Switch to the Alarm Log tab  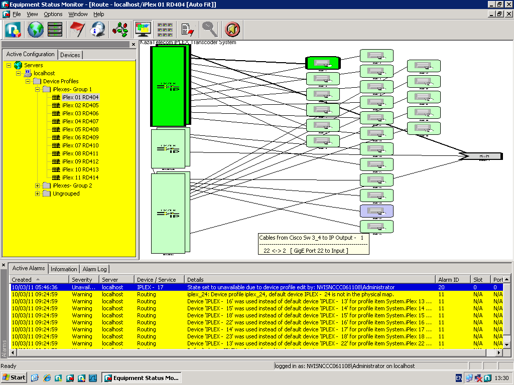[95, 269]
